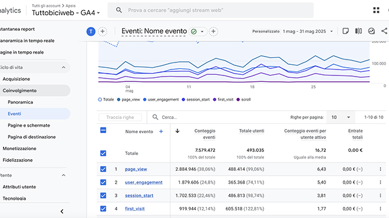Screen dimensions: 389x218
Task: Toggle the session_start row checkbox
Action: click(x=103, y=196)
